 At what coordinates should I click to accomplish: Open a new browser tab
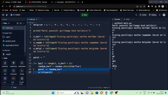click(x=82, y=2)
